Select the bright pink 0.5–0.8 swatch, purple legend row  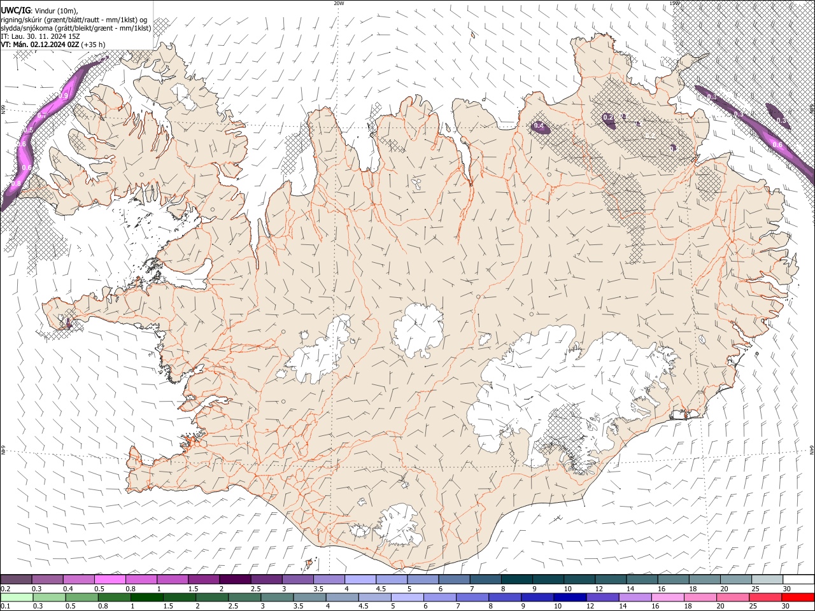coord(110,580)
